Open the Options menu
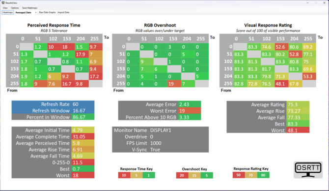 click(x=15, y=8)
